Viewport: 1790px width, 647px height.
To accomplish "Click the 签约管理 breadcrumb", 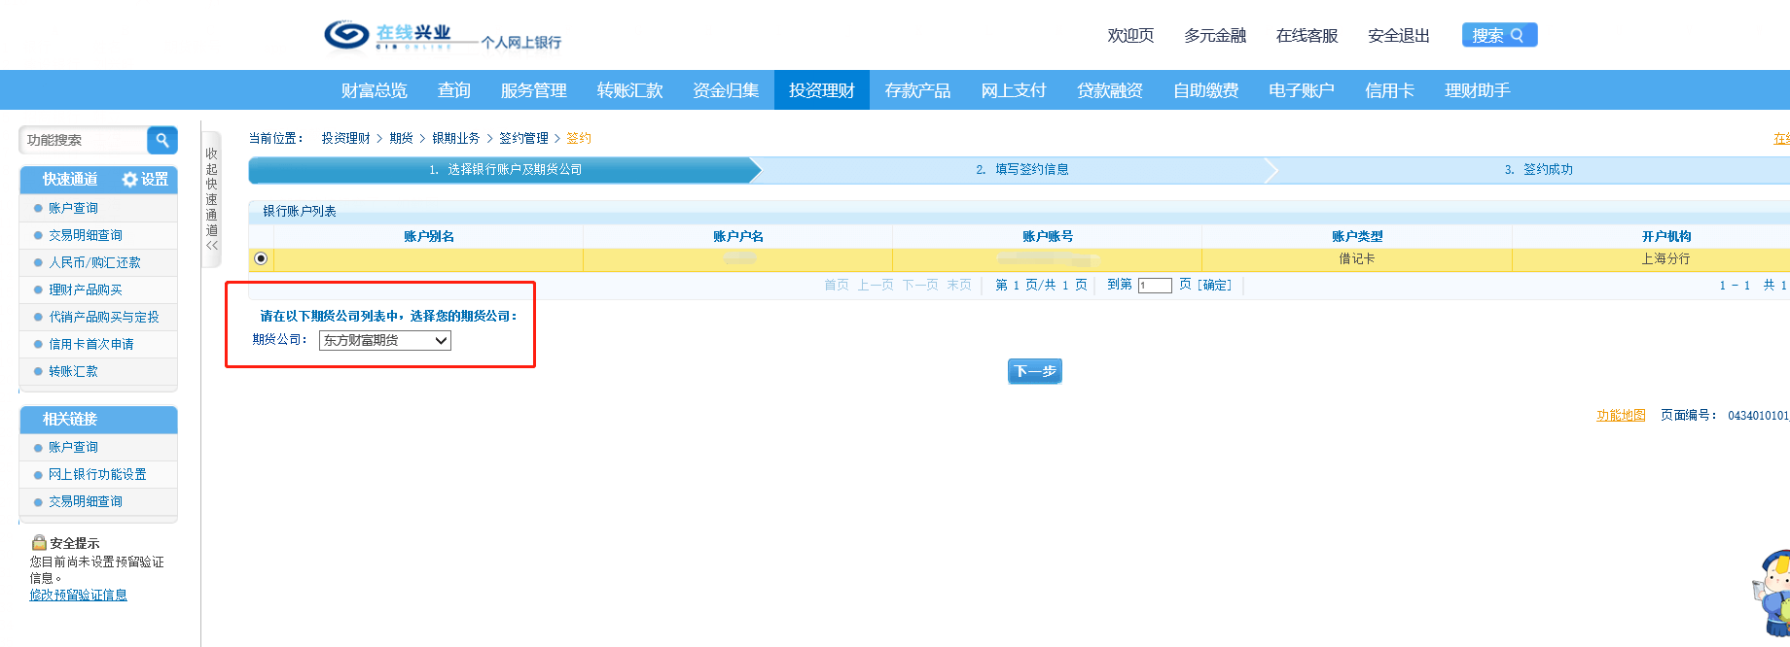I will coord(523,138).
